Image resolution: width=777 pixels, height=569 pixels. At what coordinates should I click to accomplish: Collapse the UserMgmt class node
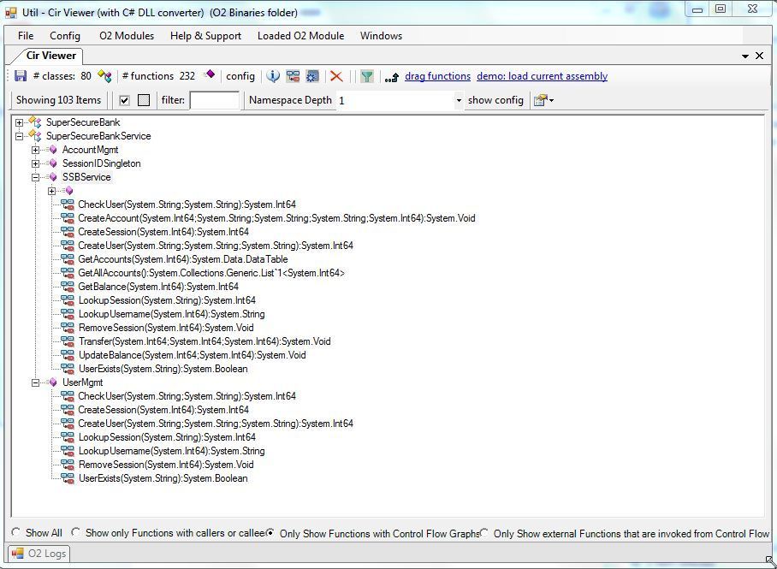click(x=36, y=382)
